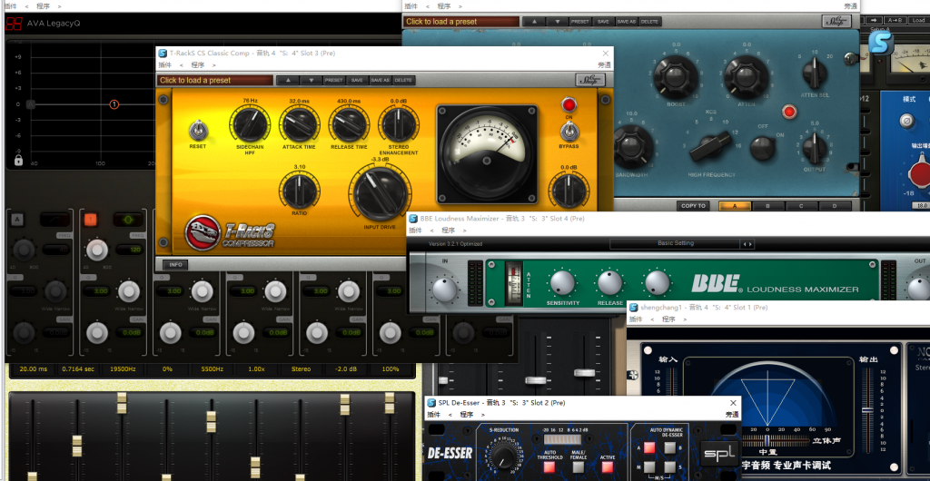The width and height of the screenshot is (930, 481).
Task: Open 插件 menu in shengchang1 window
Action: [636, 319]
